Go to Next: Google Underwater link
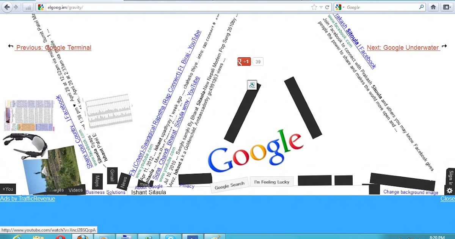The image size is (455, 239). pos(403,48)
